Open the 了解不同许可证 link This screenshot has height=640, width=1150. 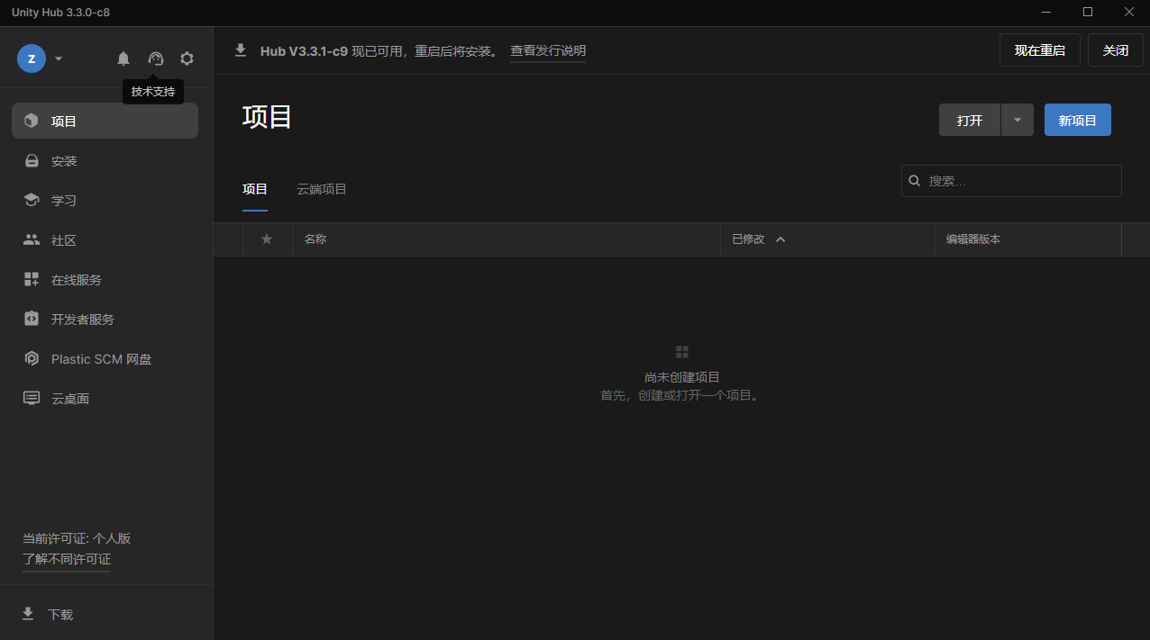(67, 559)
